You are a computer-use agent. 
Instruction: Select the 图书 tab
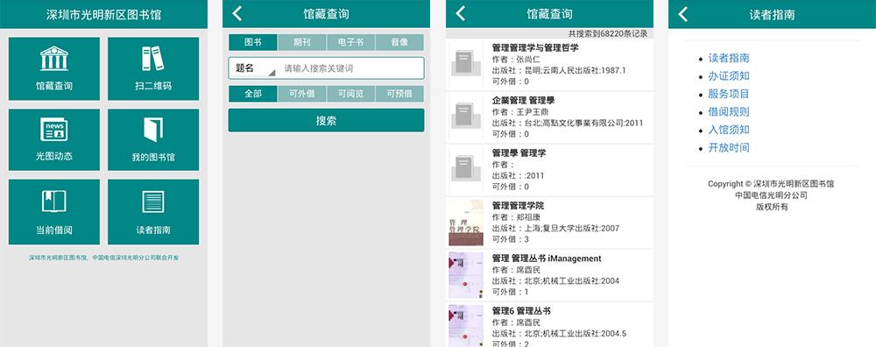(253, 42)
